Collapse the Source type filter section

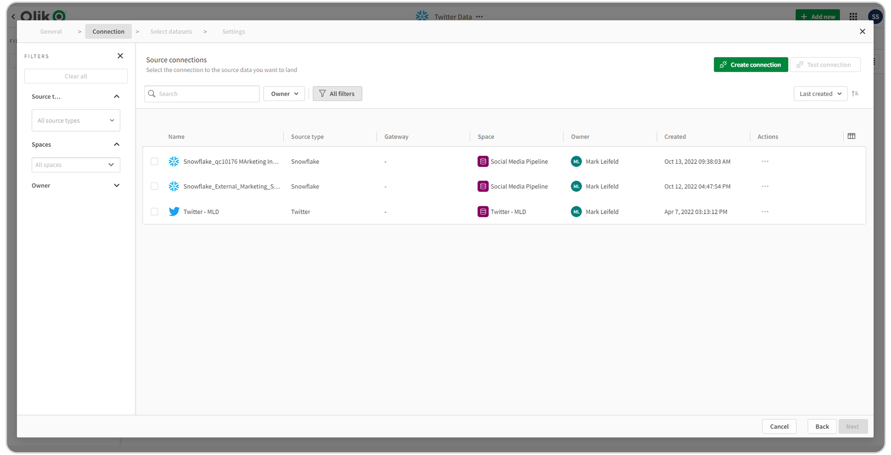(x=116, y=96)
